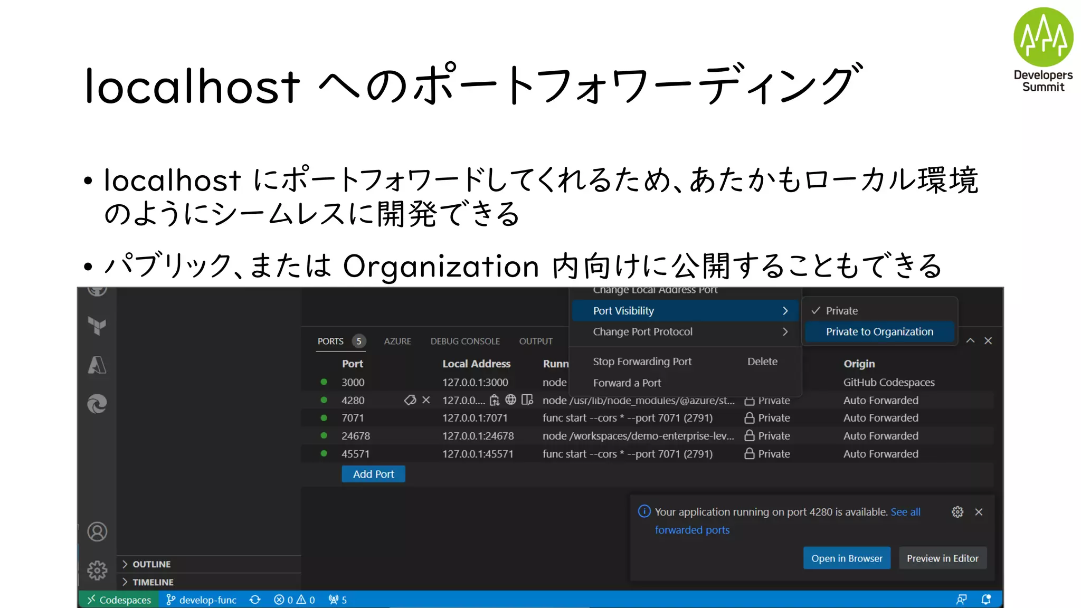
Task: Open the Port Visibility submenu
Action: tap(685, 310)
